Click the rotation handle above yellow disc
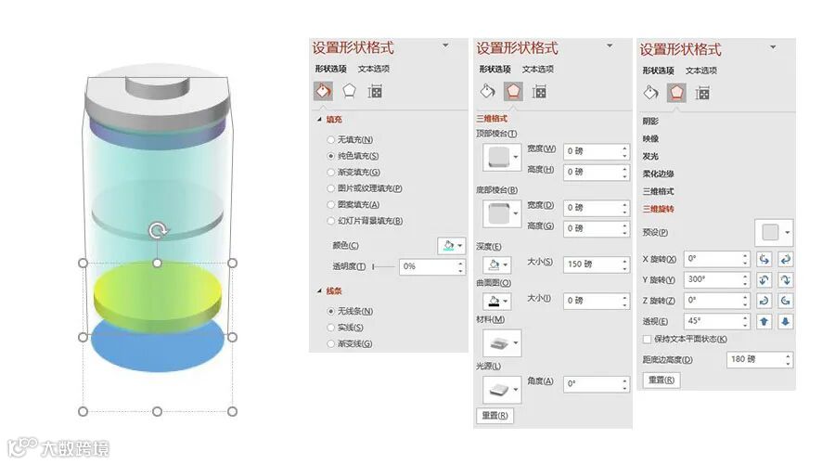This screenshot has height=464, width=835. [x=158, y=230]
